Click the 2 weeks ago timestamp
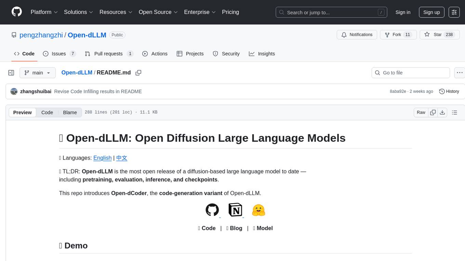 [x=421, y=92]
